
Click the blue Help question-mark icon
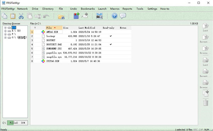tap(114, 16)
